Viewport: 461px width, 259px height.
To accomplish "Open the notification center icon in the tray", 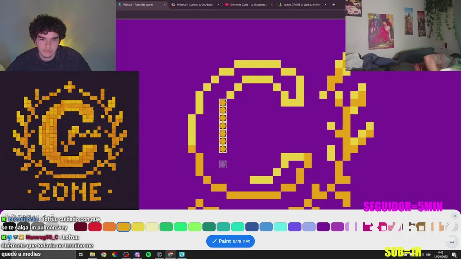I will 454,255.
